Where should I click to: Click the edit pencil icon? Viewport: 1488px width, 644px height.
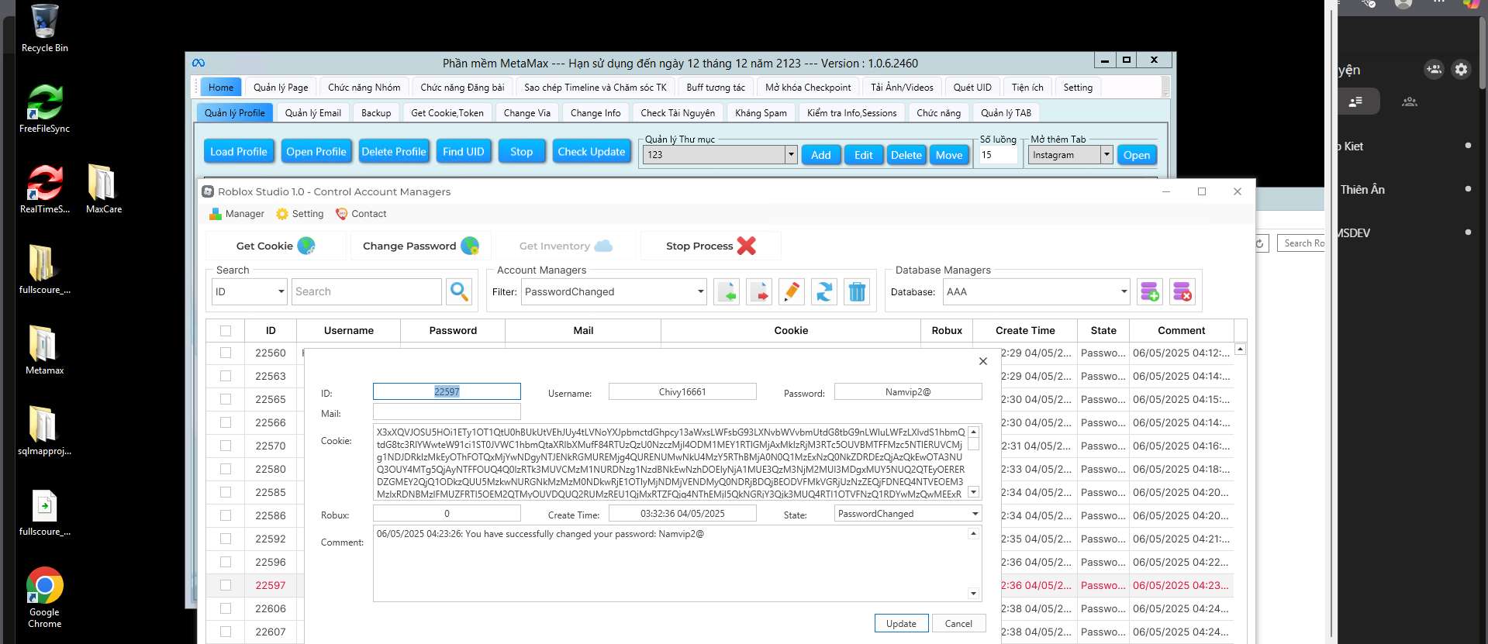tap(792, 291)
